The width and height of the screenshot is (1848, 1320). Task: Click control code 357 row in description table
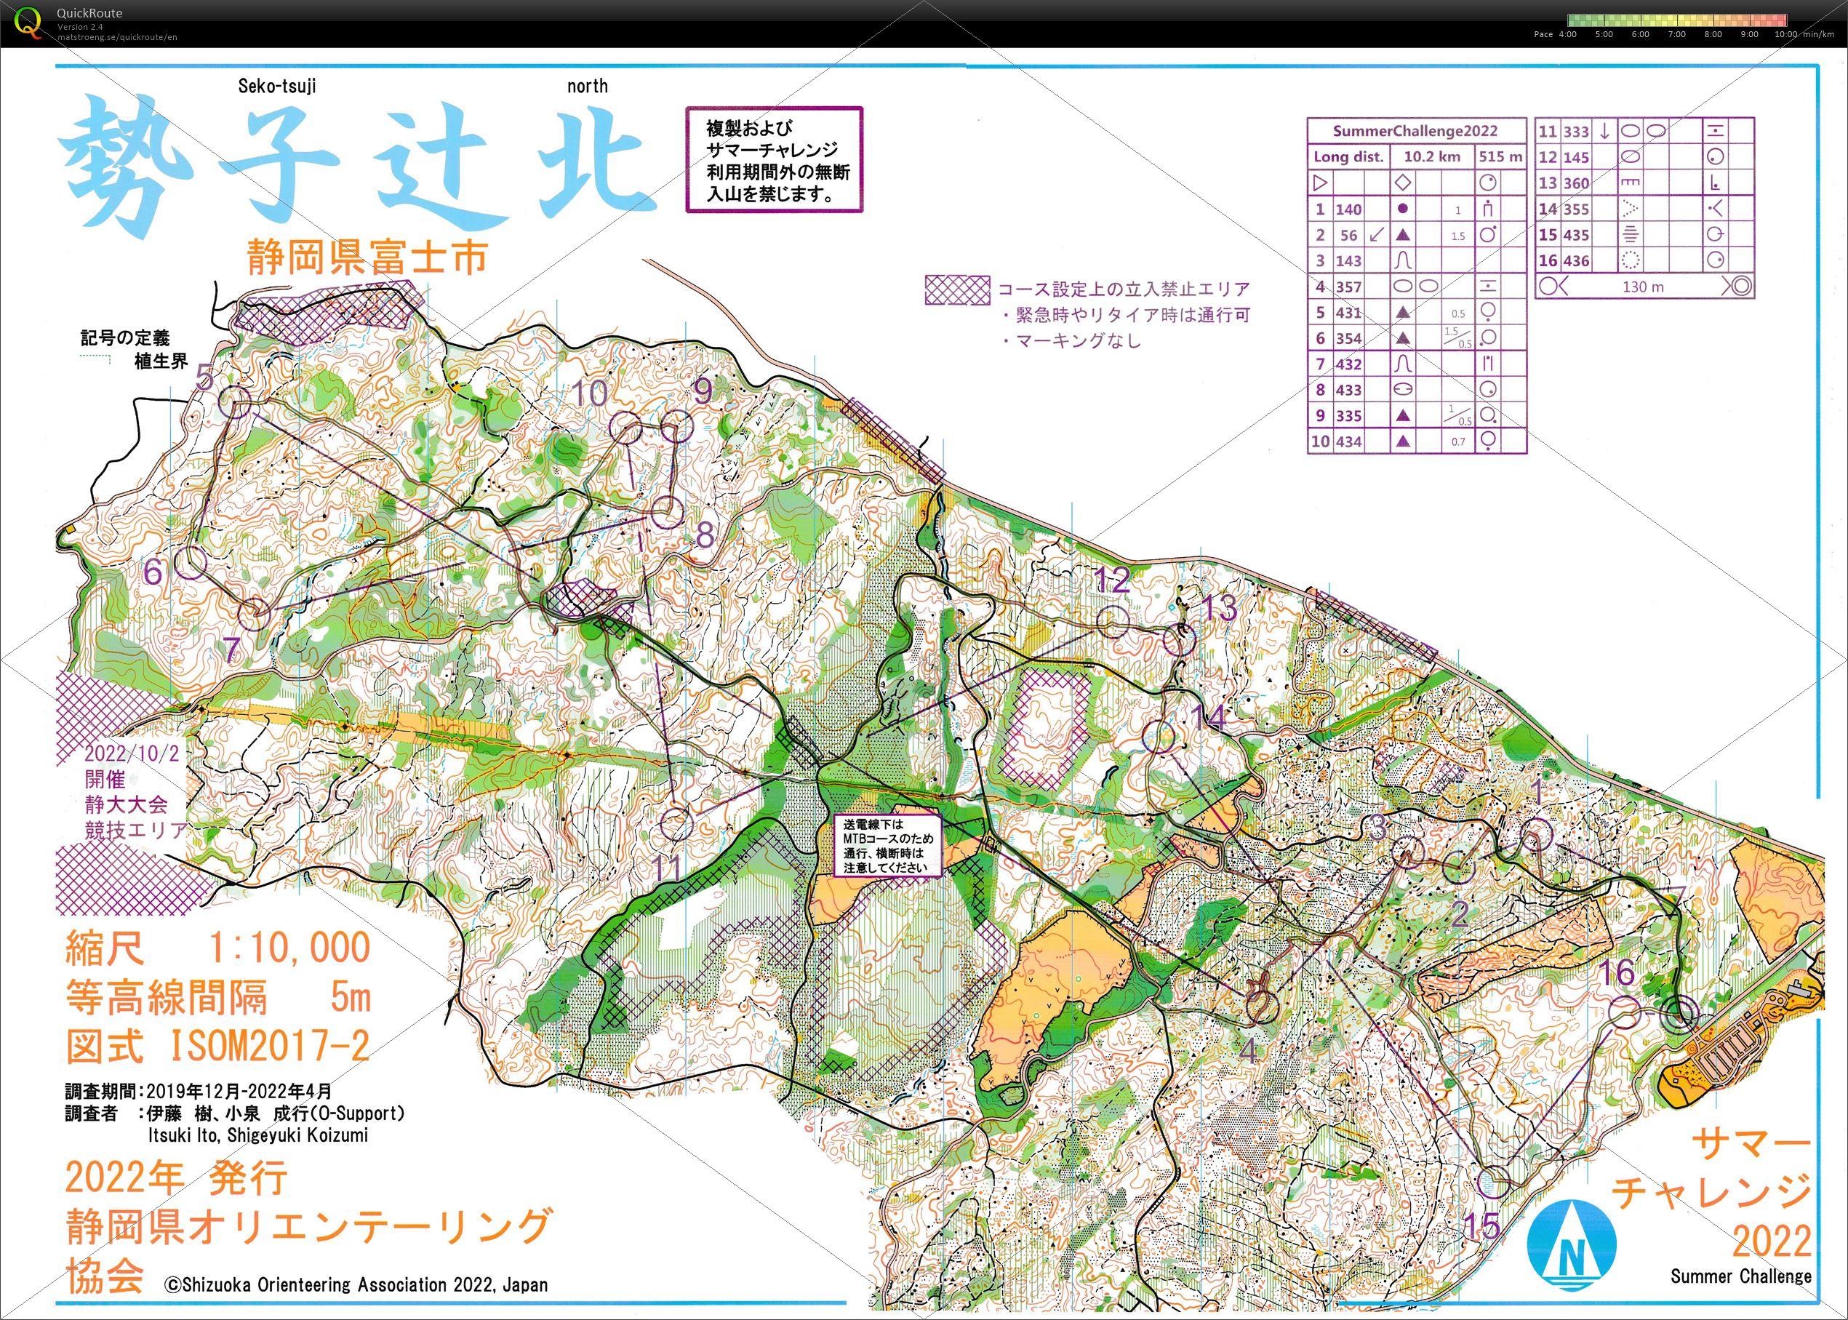(x=1348, y=286)
